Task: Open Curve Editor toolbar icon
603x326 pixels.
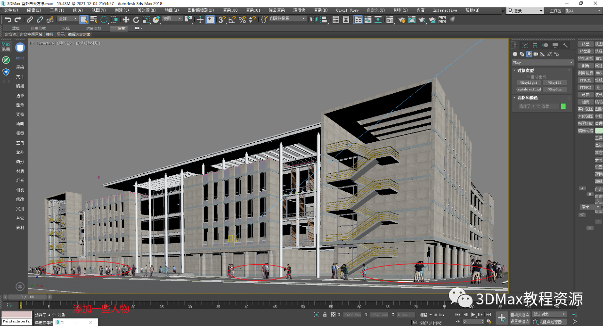Action: click(368, 19)
